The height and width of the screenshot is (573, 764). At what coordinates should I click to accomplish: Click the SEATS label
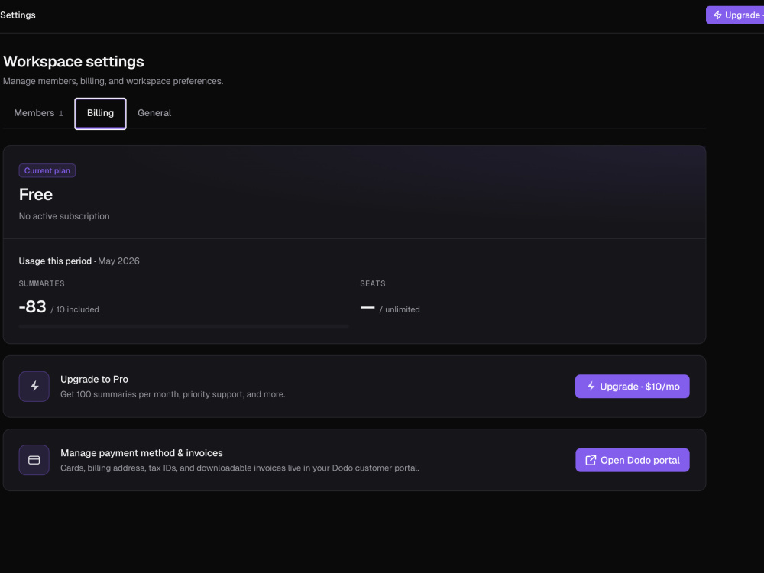pyautogui.click(x=373, y=283)
